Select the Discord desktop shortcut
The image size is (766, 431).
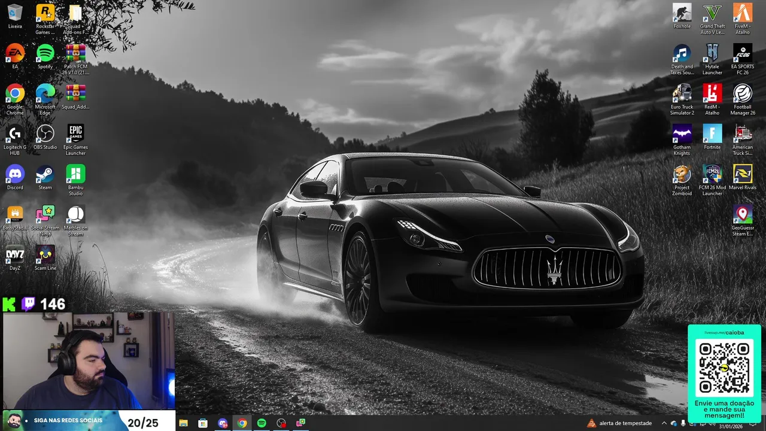tap(15, 177)
